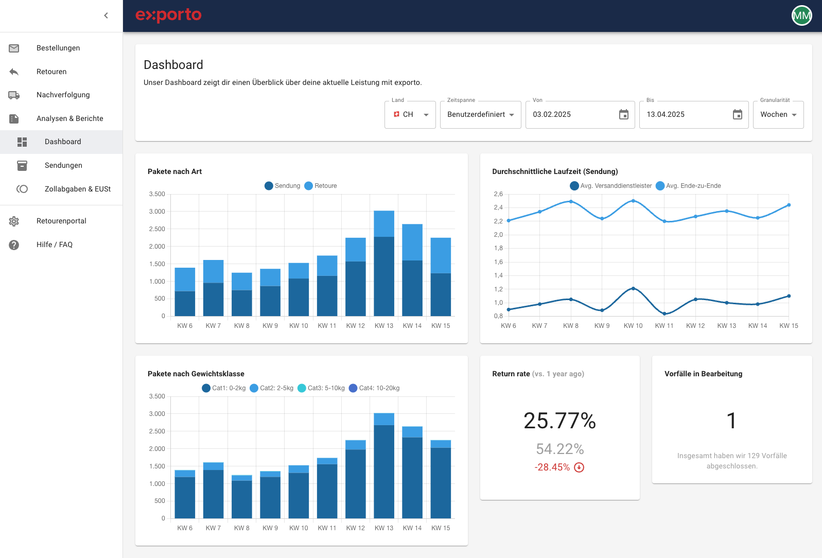The image size is (822, 558).
Task: Click the Nachverfolgung truck icon
Action: click(x=14, y=95)
